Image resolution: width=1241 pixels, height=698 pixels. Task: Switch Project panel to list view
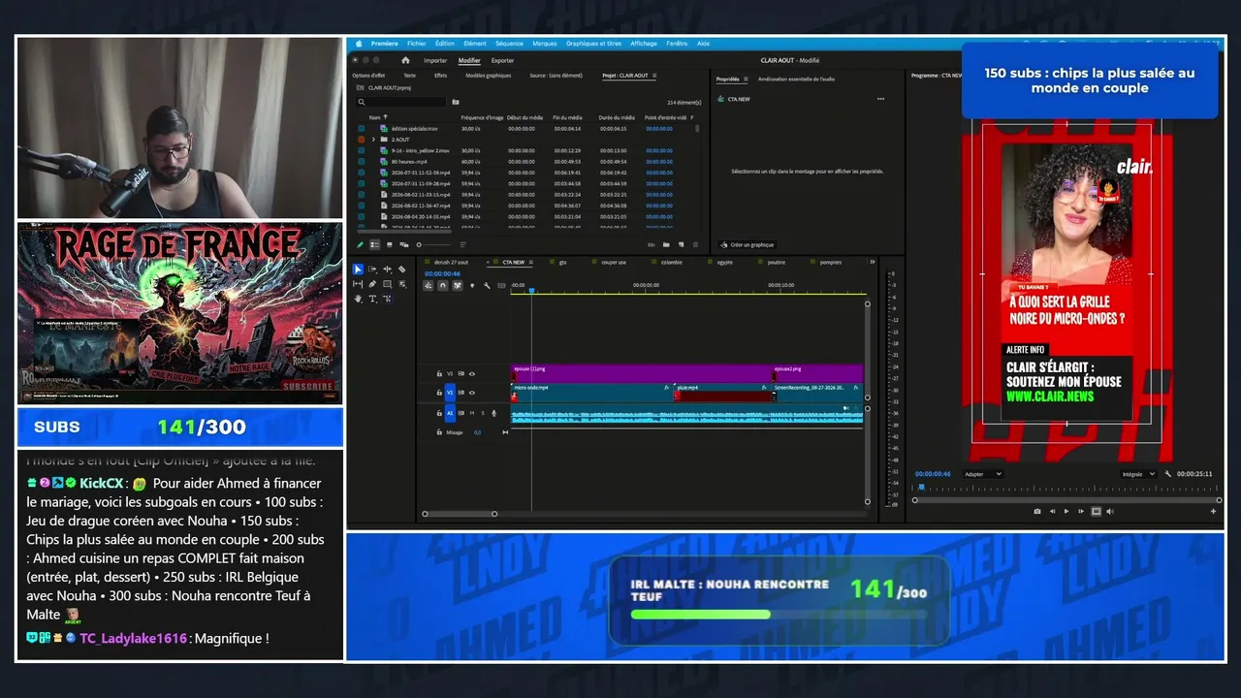point(374,244)
